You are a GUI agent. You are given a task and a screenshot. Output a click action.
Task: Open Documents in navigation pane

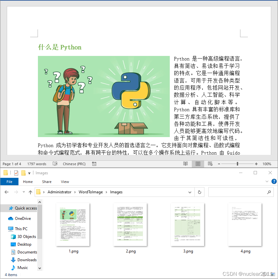click(x=24, y=252)
